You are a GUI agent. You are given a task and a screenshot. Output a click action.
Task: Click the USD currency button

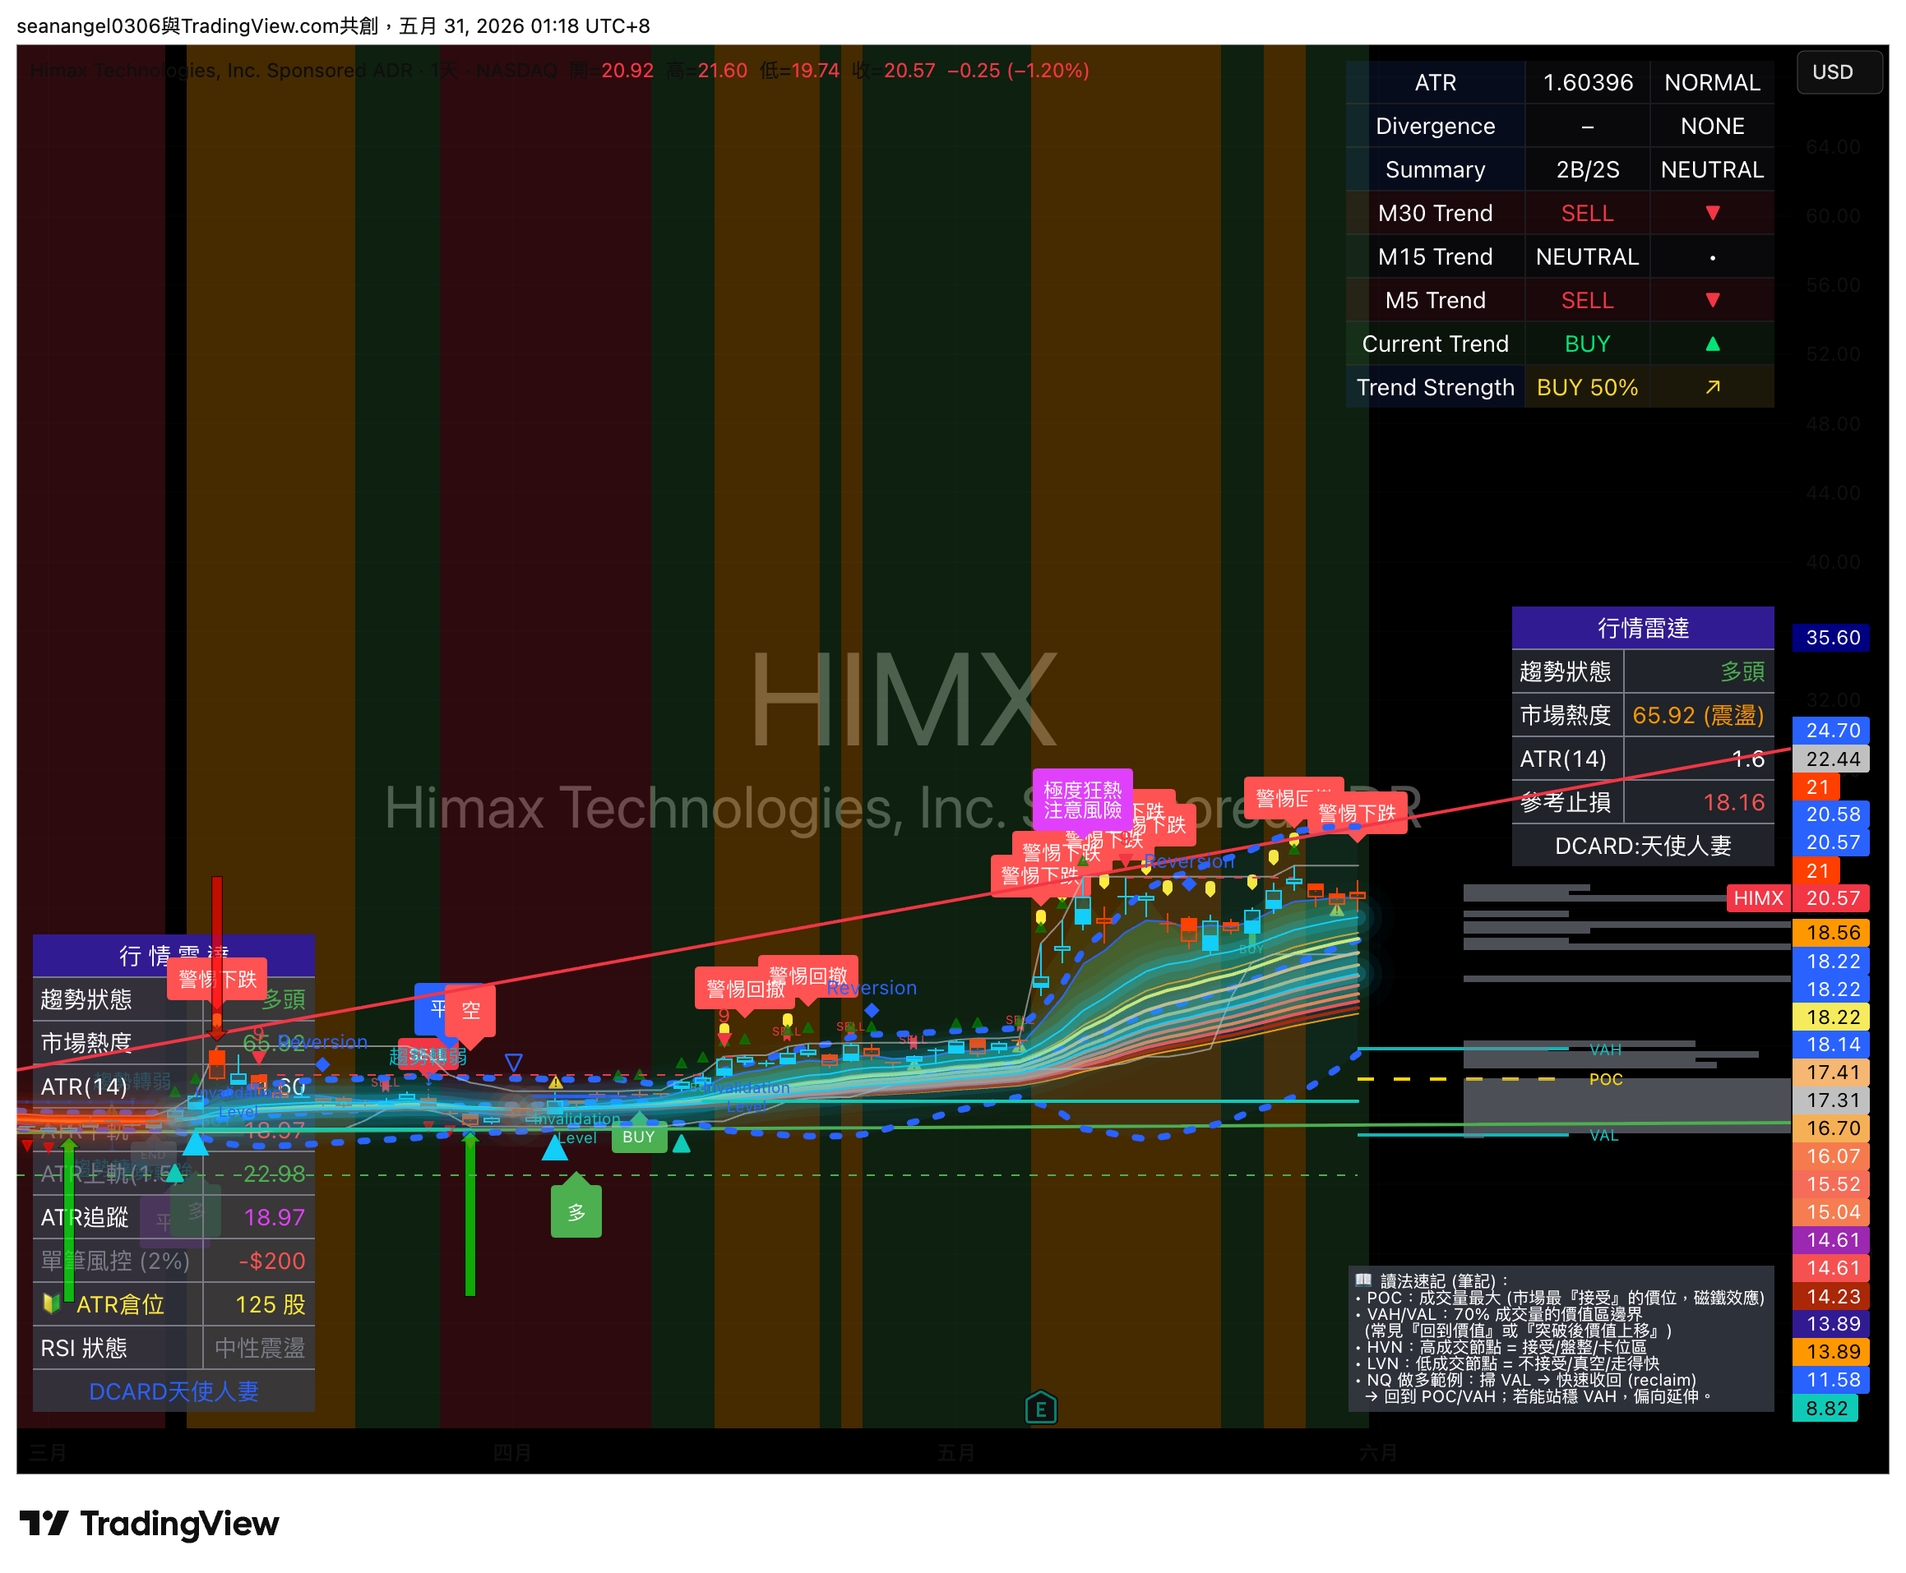pyautogui.click(x=1839, y=71)
